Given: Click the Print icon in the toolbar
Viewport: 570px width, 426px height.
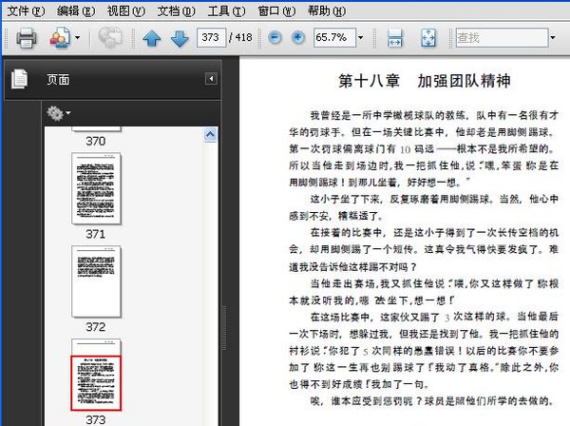Looking at the screenshot, I should [27, 37].
